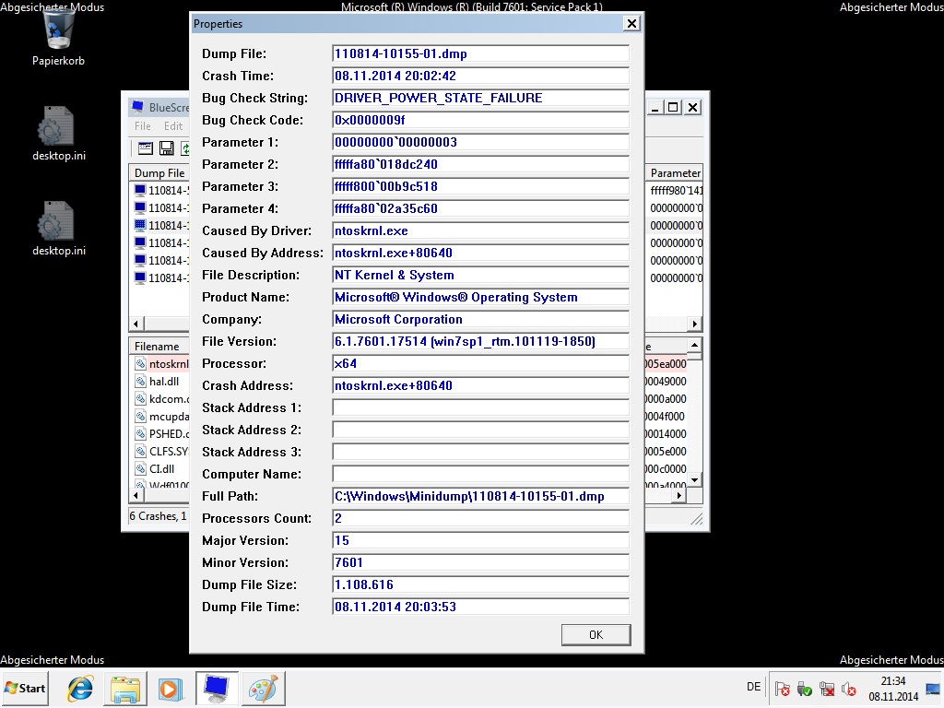Click the Processors Count field
Screen dimensions: 944x708
[480, 518]
